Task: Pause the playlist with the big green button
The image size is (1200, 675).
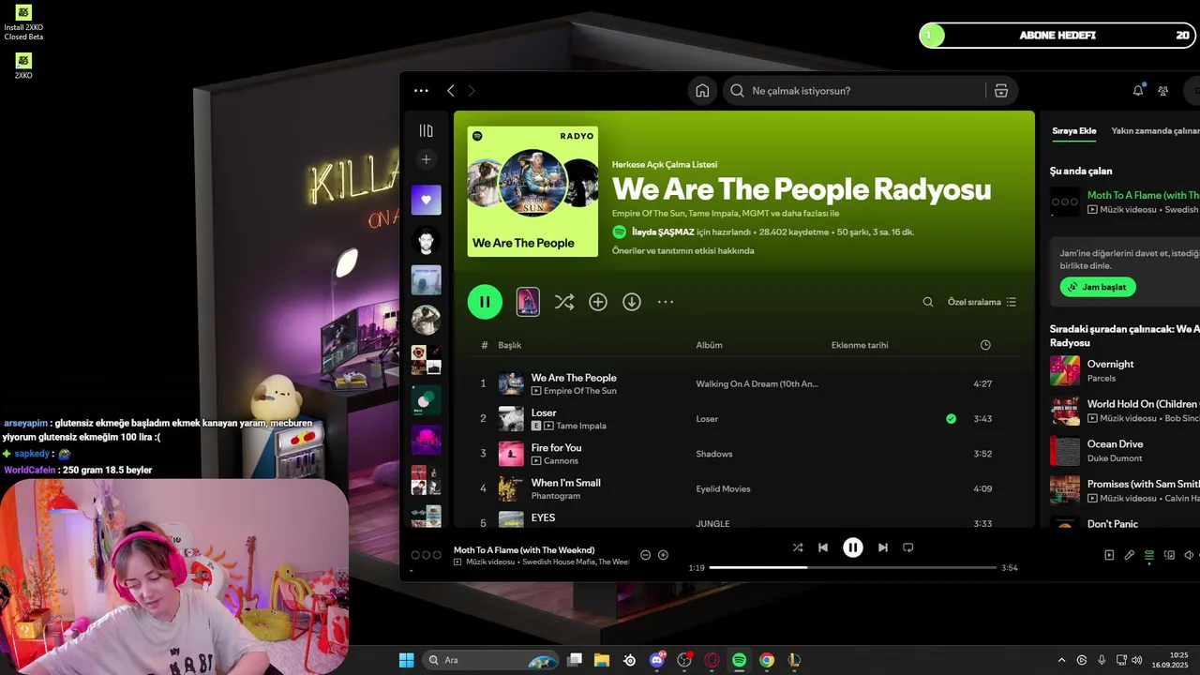Action: [x=485, y=302]
